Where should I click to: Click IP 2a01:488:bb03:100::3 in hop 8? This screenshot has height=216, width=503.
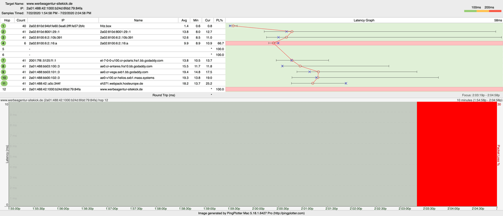(x=44, y=66)
